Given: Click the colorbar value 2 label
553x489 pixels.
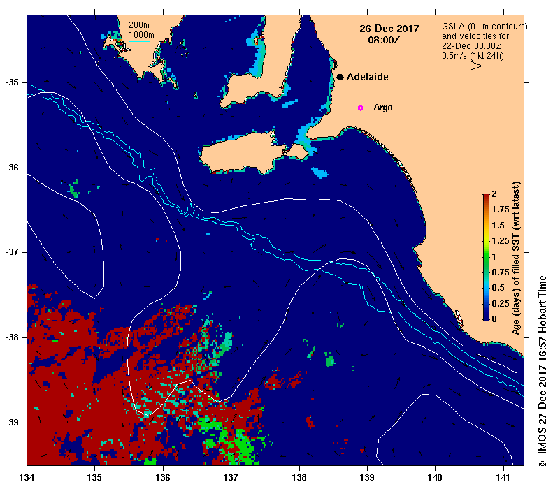Looking at the screenshot, I should point(494,194).
